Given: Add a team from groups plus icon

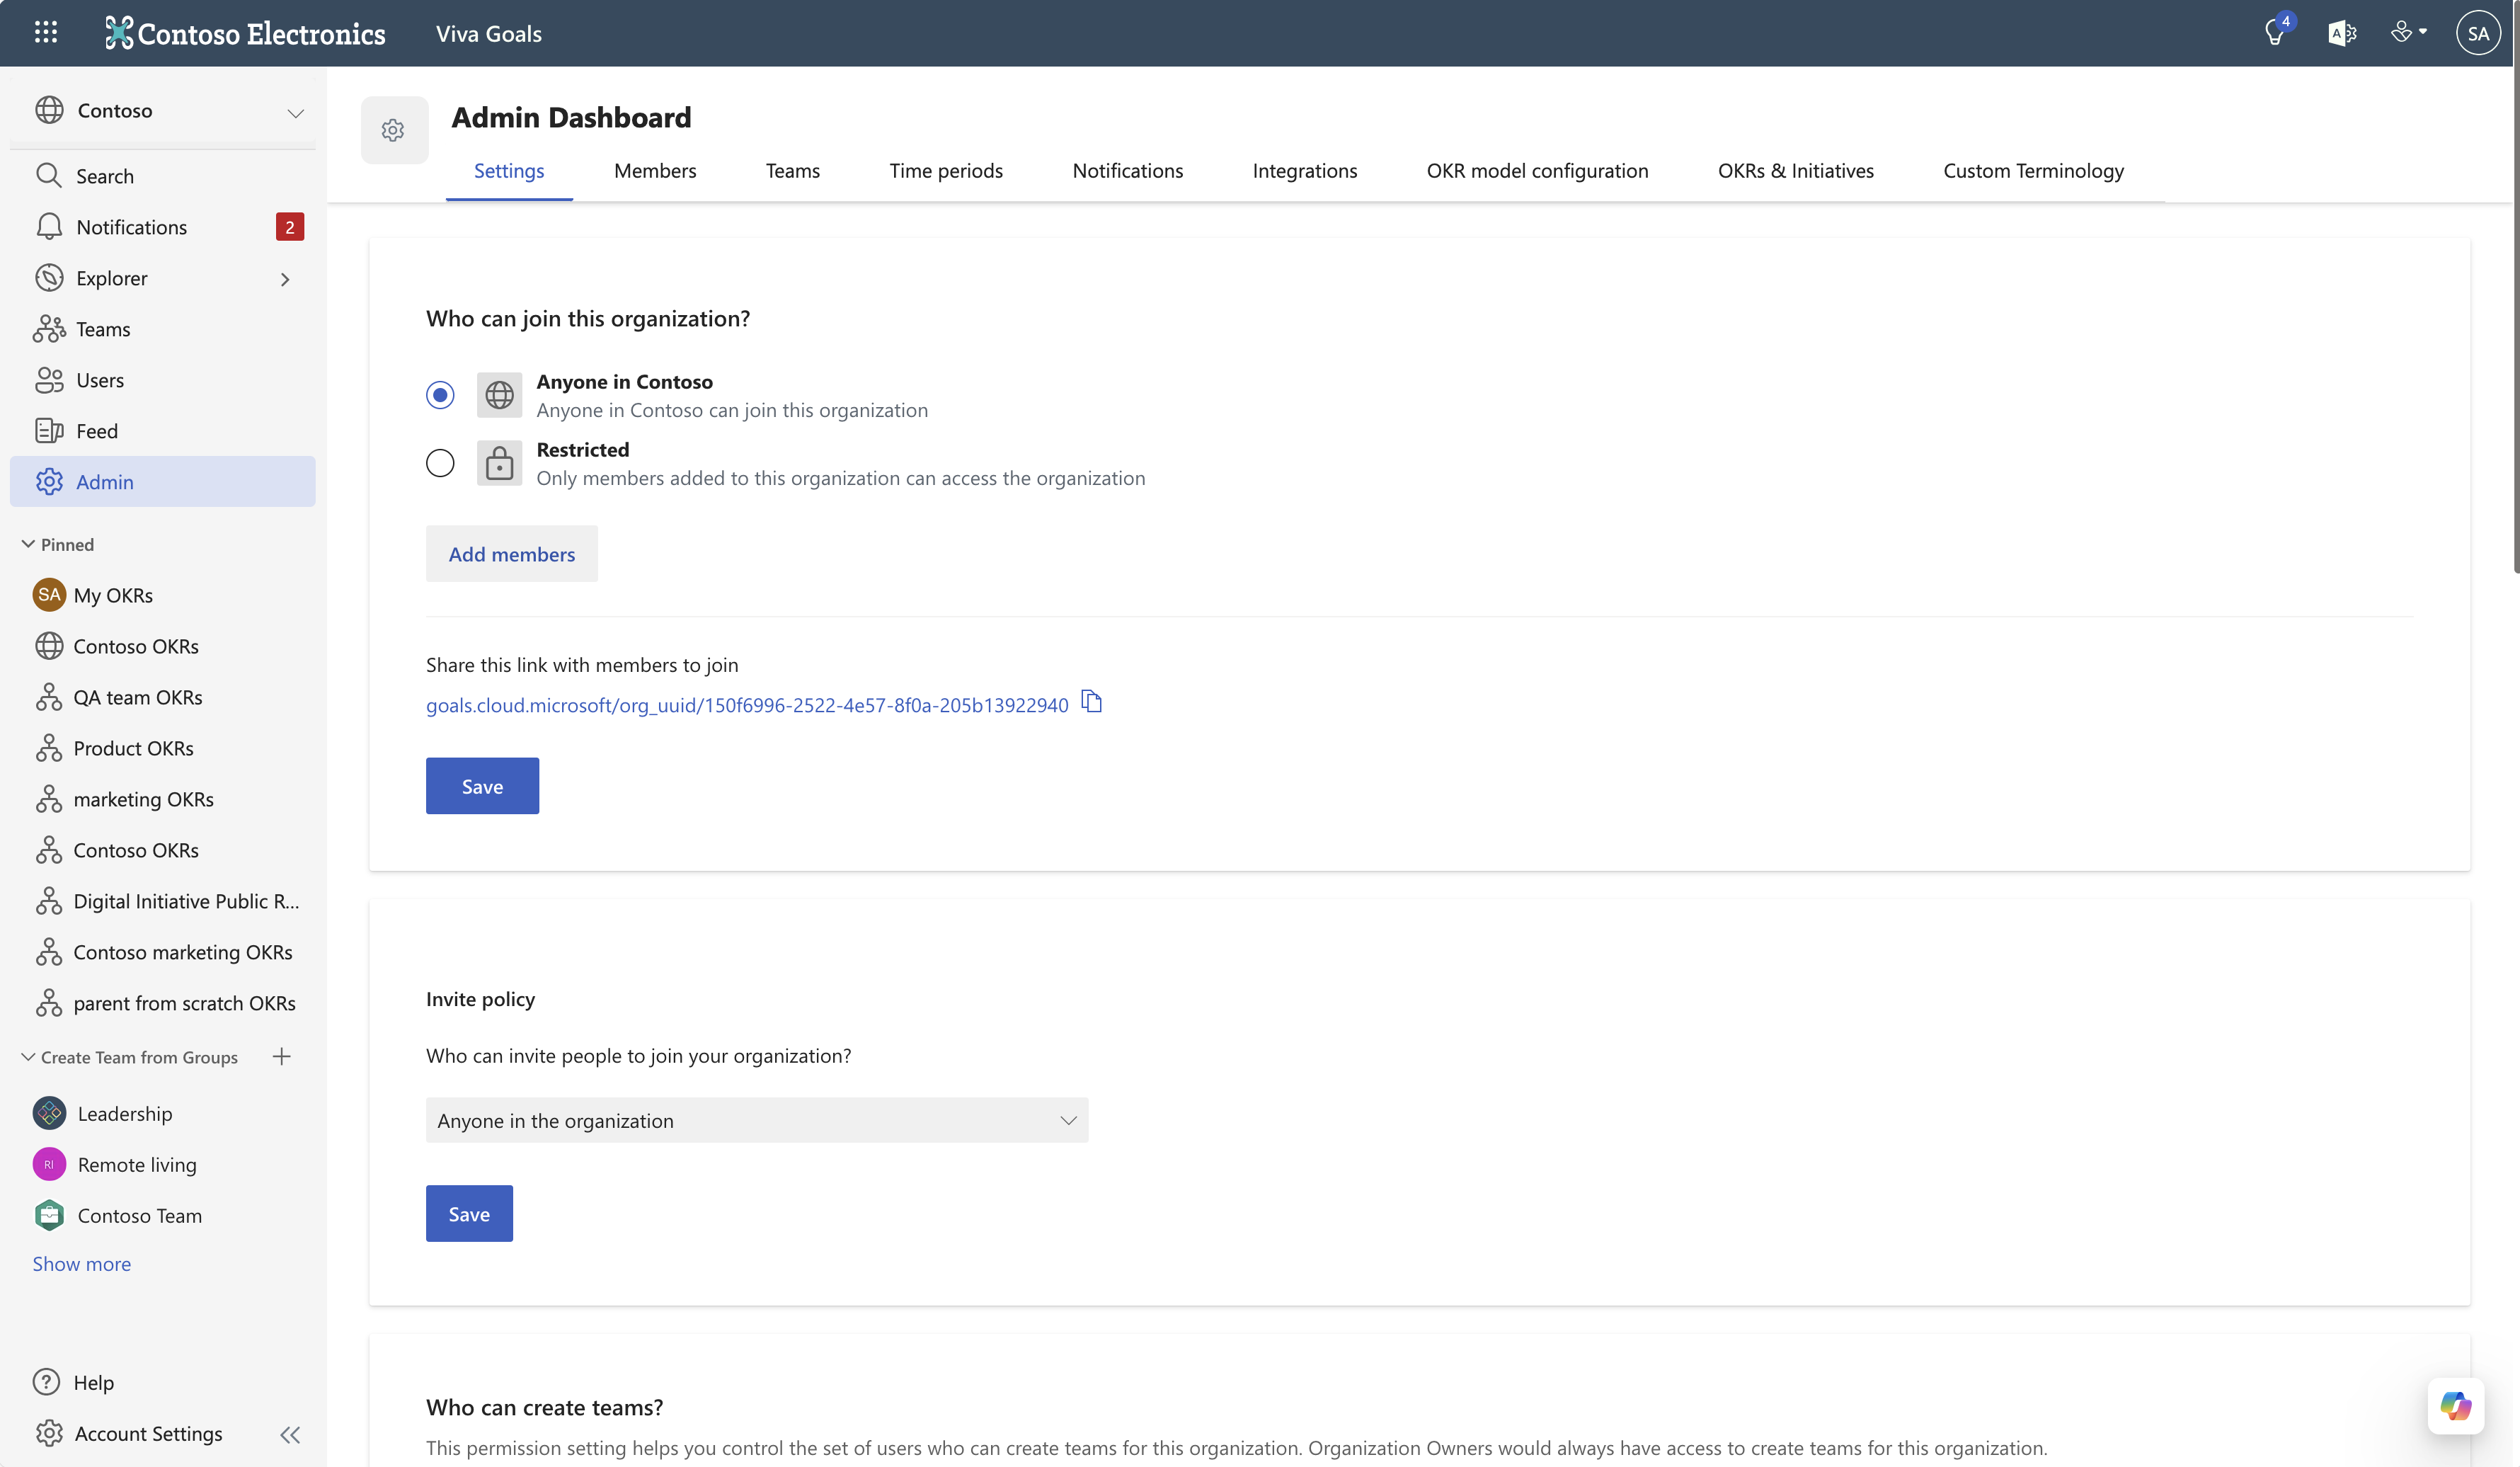Looking at the screenshot, I should [x=282, y=1056].
